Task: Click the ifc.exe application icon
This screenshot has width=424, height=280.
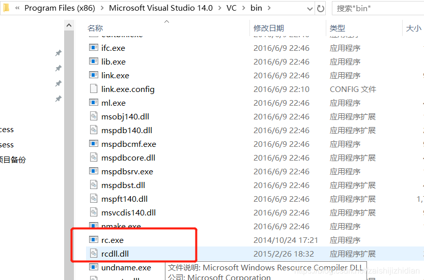Action: [x=94, y=48]
